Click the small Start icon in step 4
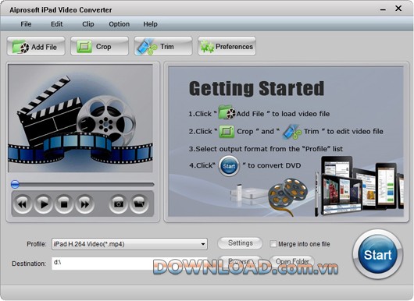414x301 pixels. click(x=229, y=166)
